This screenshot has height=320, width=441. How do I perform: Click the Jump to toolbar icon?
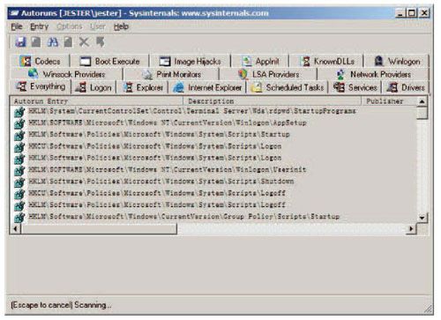pyautogui.click(x=101, y=42)
